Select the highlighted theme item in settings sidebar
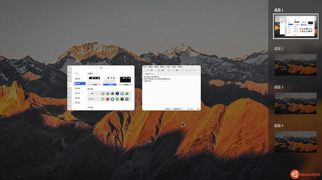322x180 pixels. pyautogui.click(x=80, y=84)
